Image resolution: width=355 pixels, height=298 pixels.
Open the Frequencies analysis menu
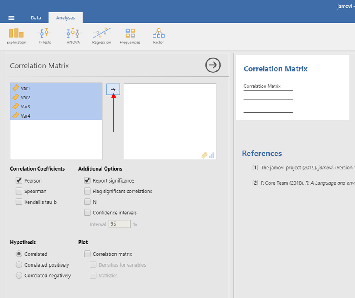pyautogui.click(x=130, y=36)
